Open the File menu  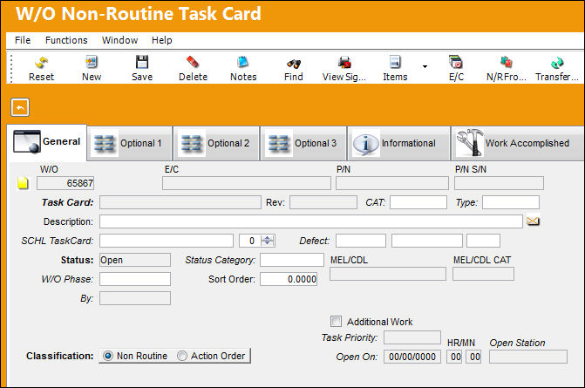point(23,40)
